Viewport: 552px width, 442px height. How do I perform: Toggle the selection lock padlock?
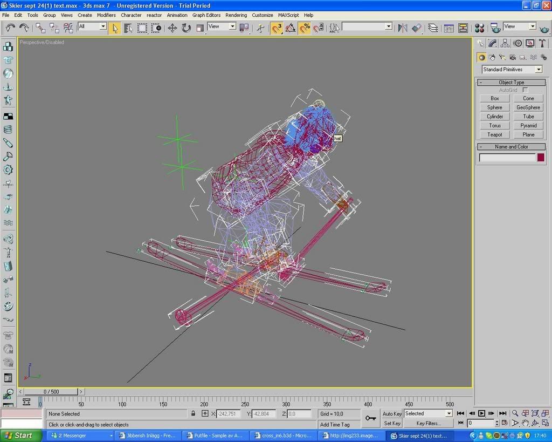tap(193, 413)
